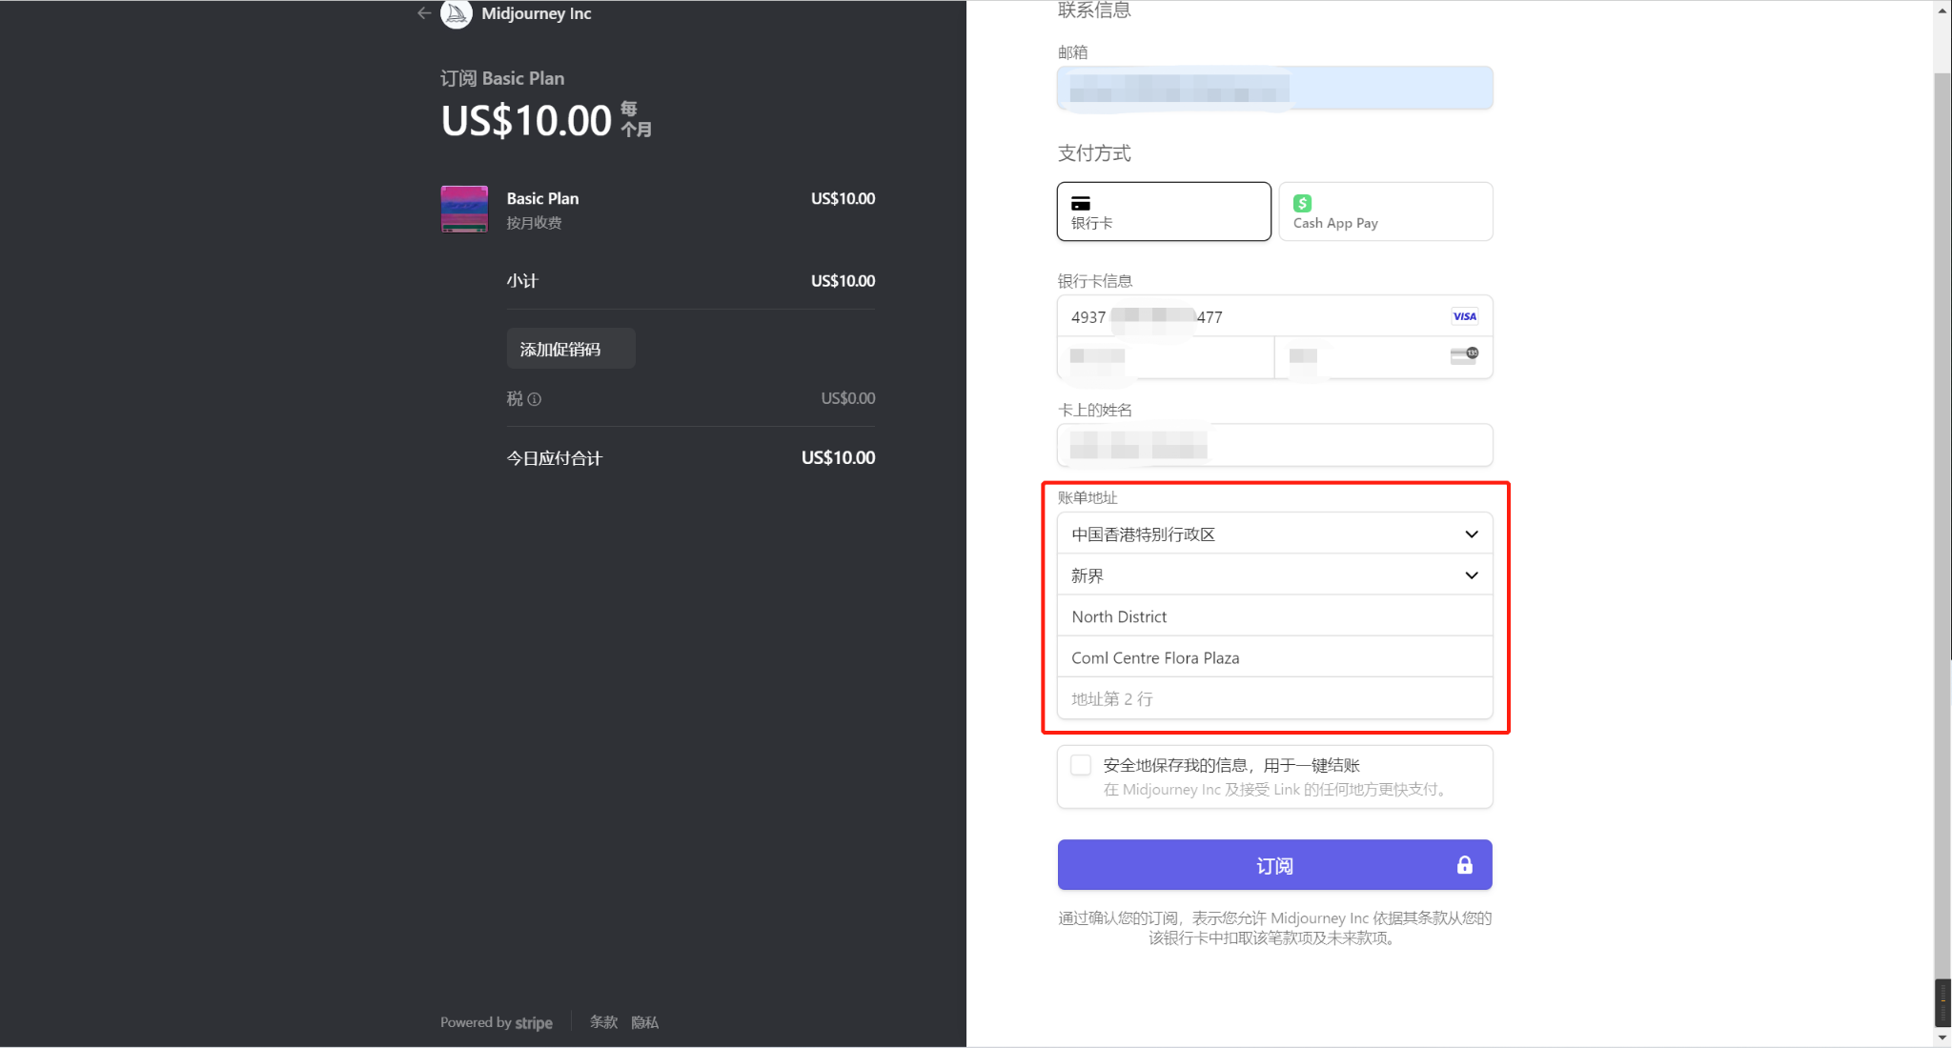Click the cardholder name field

point(1275,445)
